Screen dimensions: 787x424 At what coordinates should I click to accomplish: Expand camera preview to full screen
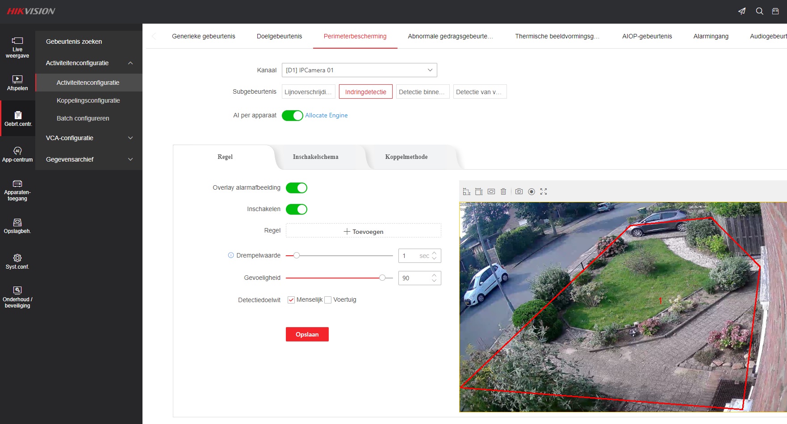point(544,191)
